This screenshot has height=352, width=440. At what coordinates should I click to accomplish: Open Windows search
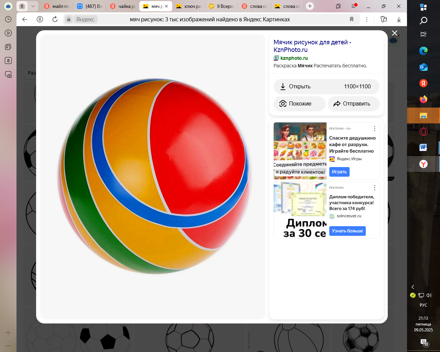423,21
